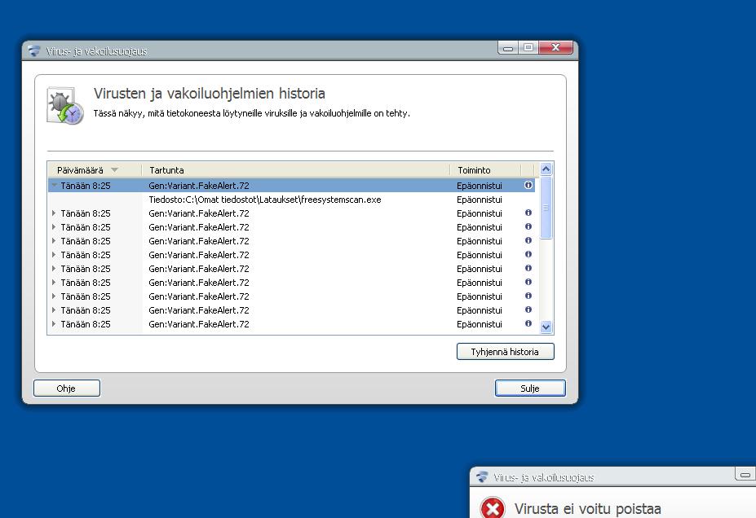This screenshot has height=518, width=756.
Task: Click the history list scrollbar down arrow
Action: pos(546,327)
